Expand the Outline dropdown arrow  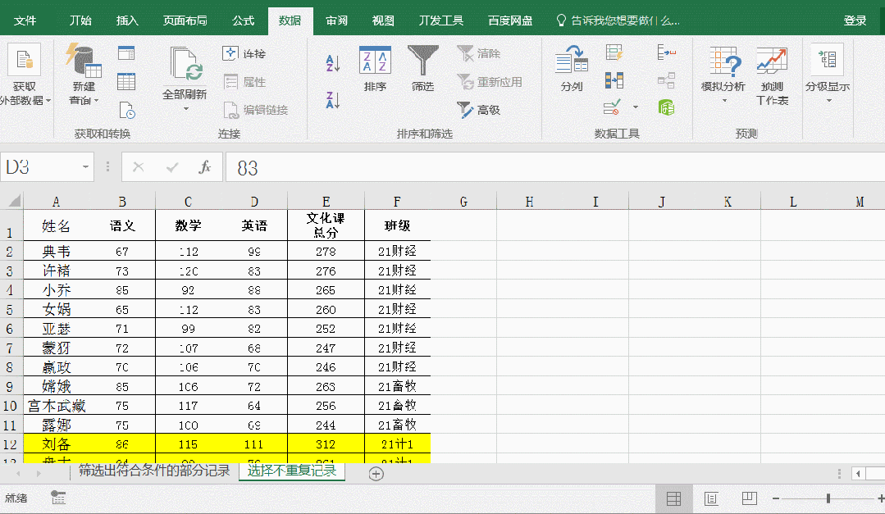pyautogui.click(x=829, y=101)
